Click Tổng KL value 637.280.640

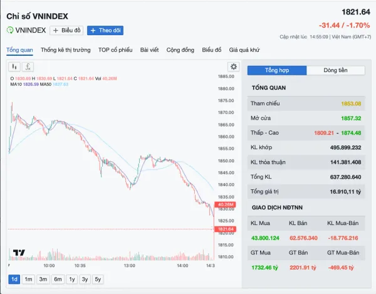coord(345,177)
